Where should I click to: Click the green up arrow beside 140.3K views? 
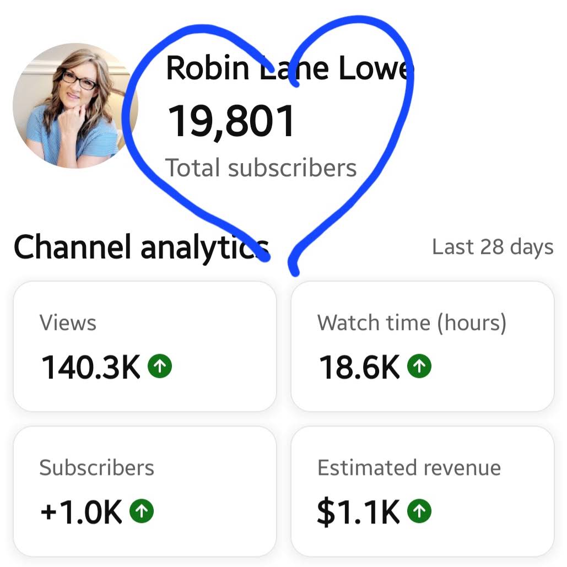click(x=160, y=366)
